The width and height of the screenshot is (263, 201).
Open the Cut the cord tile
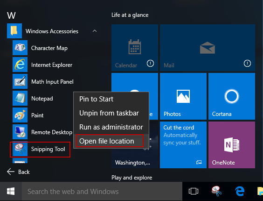tap(183, 145)
